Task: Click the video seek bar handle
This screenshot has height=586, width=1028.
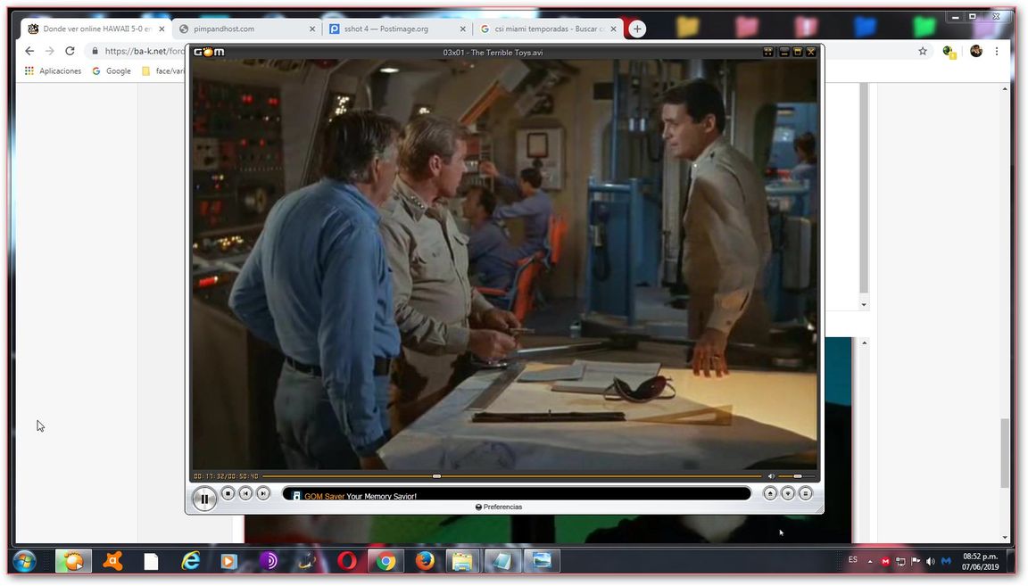Action: click(x=436, y=476)
